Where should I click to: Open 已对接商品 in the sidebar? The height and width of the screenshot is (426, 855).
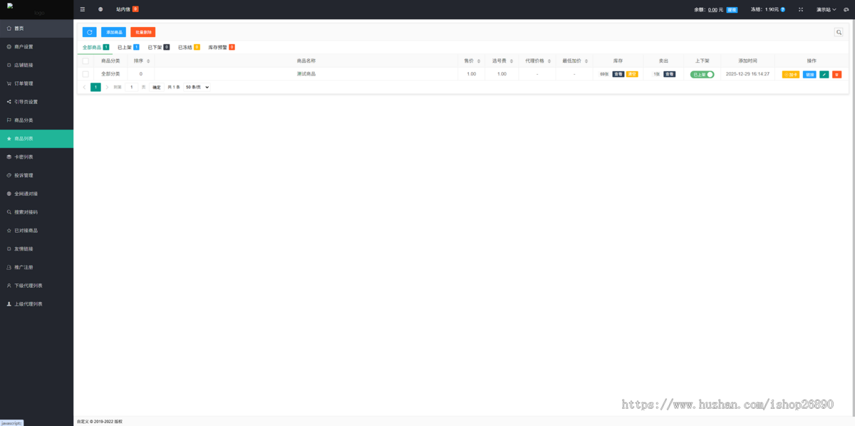coord(36,231)
